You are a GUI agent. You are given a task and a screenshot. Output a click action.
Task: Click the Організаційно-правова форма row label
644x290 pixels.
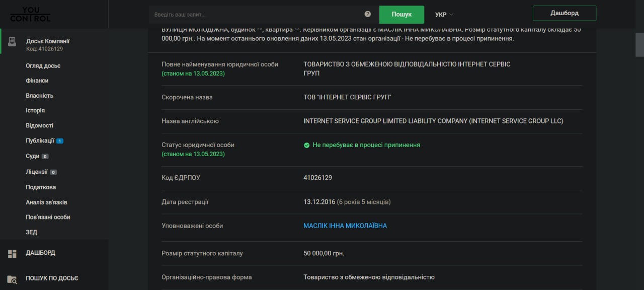(207, 277)
